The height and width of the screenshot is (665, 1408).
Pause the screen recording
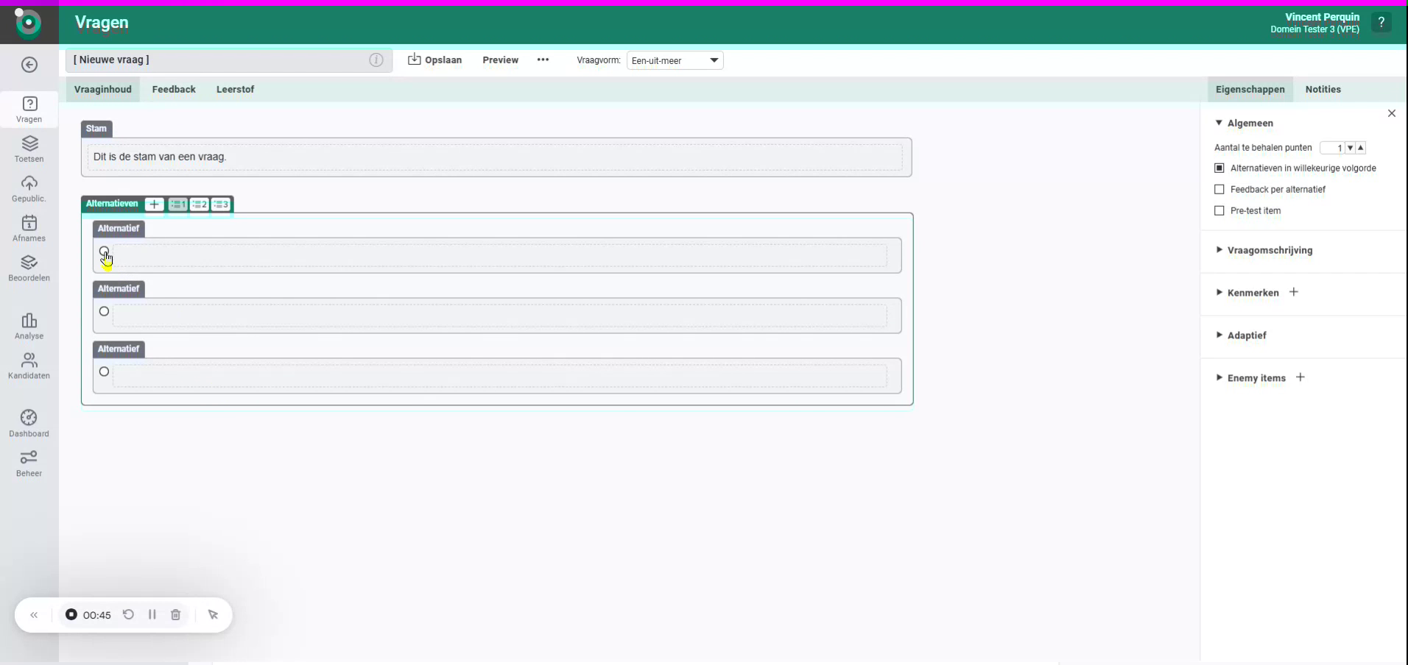tap(152, 615)
